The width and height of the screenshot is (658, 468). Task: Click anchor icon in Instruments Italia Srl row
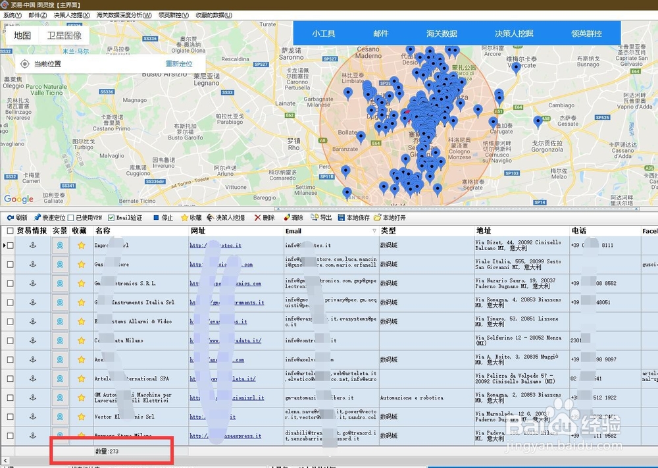(33, 302)
